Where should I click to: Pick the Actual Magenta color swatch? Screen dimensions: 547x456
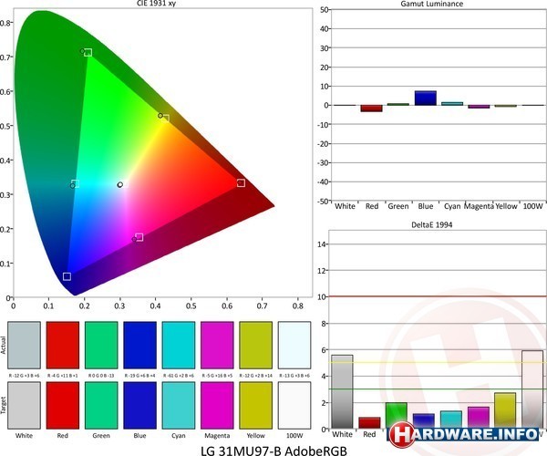click(217, 345)
